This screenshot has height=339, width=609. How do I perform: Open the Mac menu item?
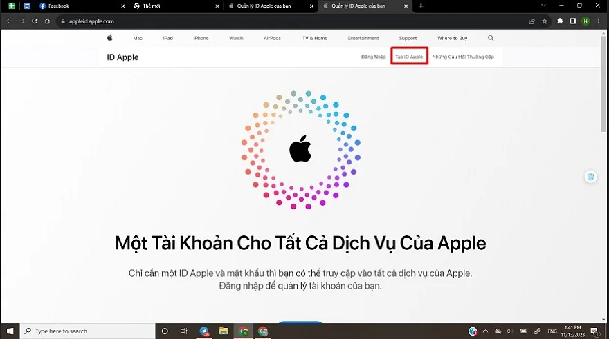click(x=138, y=38)
